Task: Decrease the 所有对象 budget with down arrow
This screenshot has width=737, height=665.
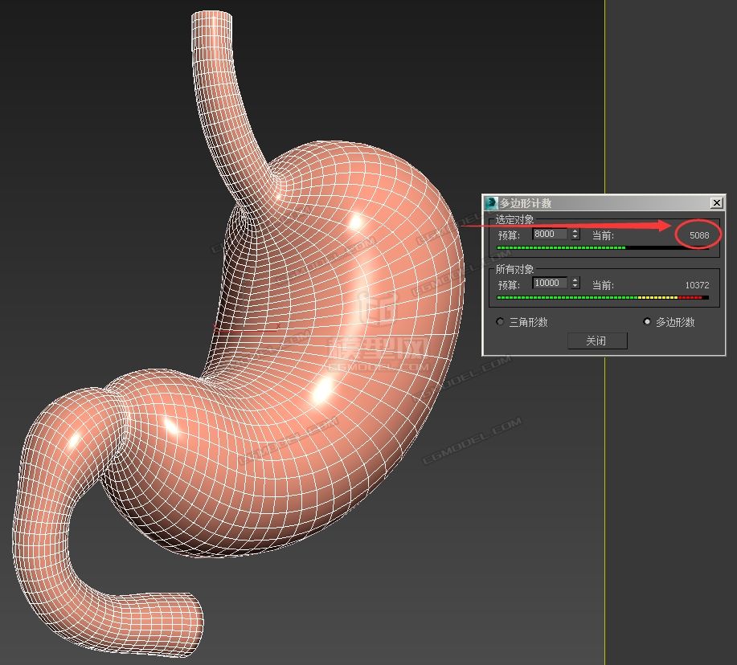Action: click(575, 287)
